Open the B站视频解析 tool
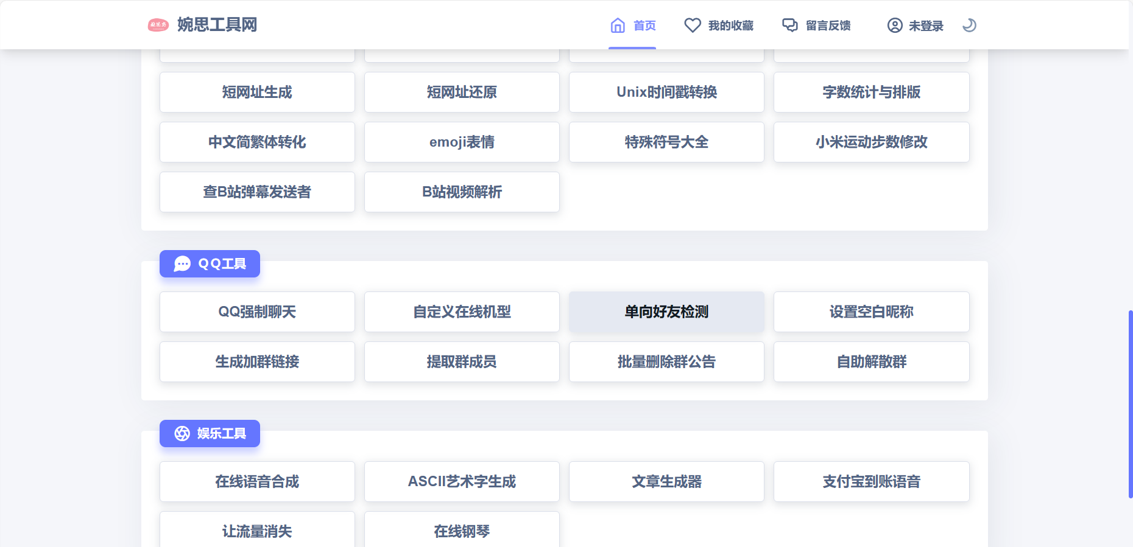This screenshot has width=1133, height=547. (x=462, y=192)
